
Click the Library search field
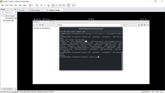click(9, 12)
